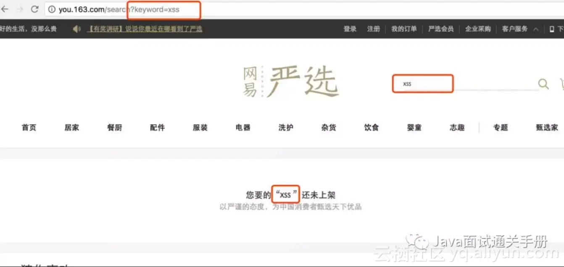Select the 配件 category
The height and width of the screenshot is (267, 564).
tap(157, 128)
